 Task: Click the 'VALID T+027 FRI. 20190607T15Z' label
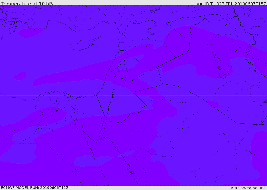tap(231, 4)
